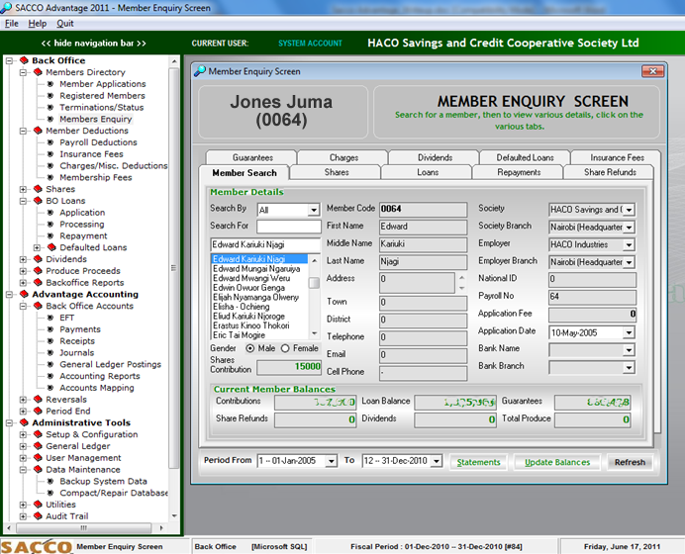Click the bullet icon beside EFT
The image size is (685, 554).
50,318
